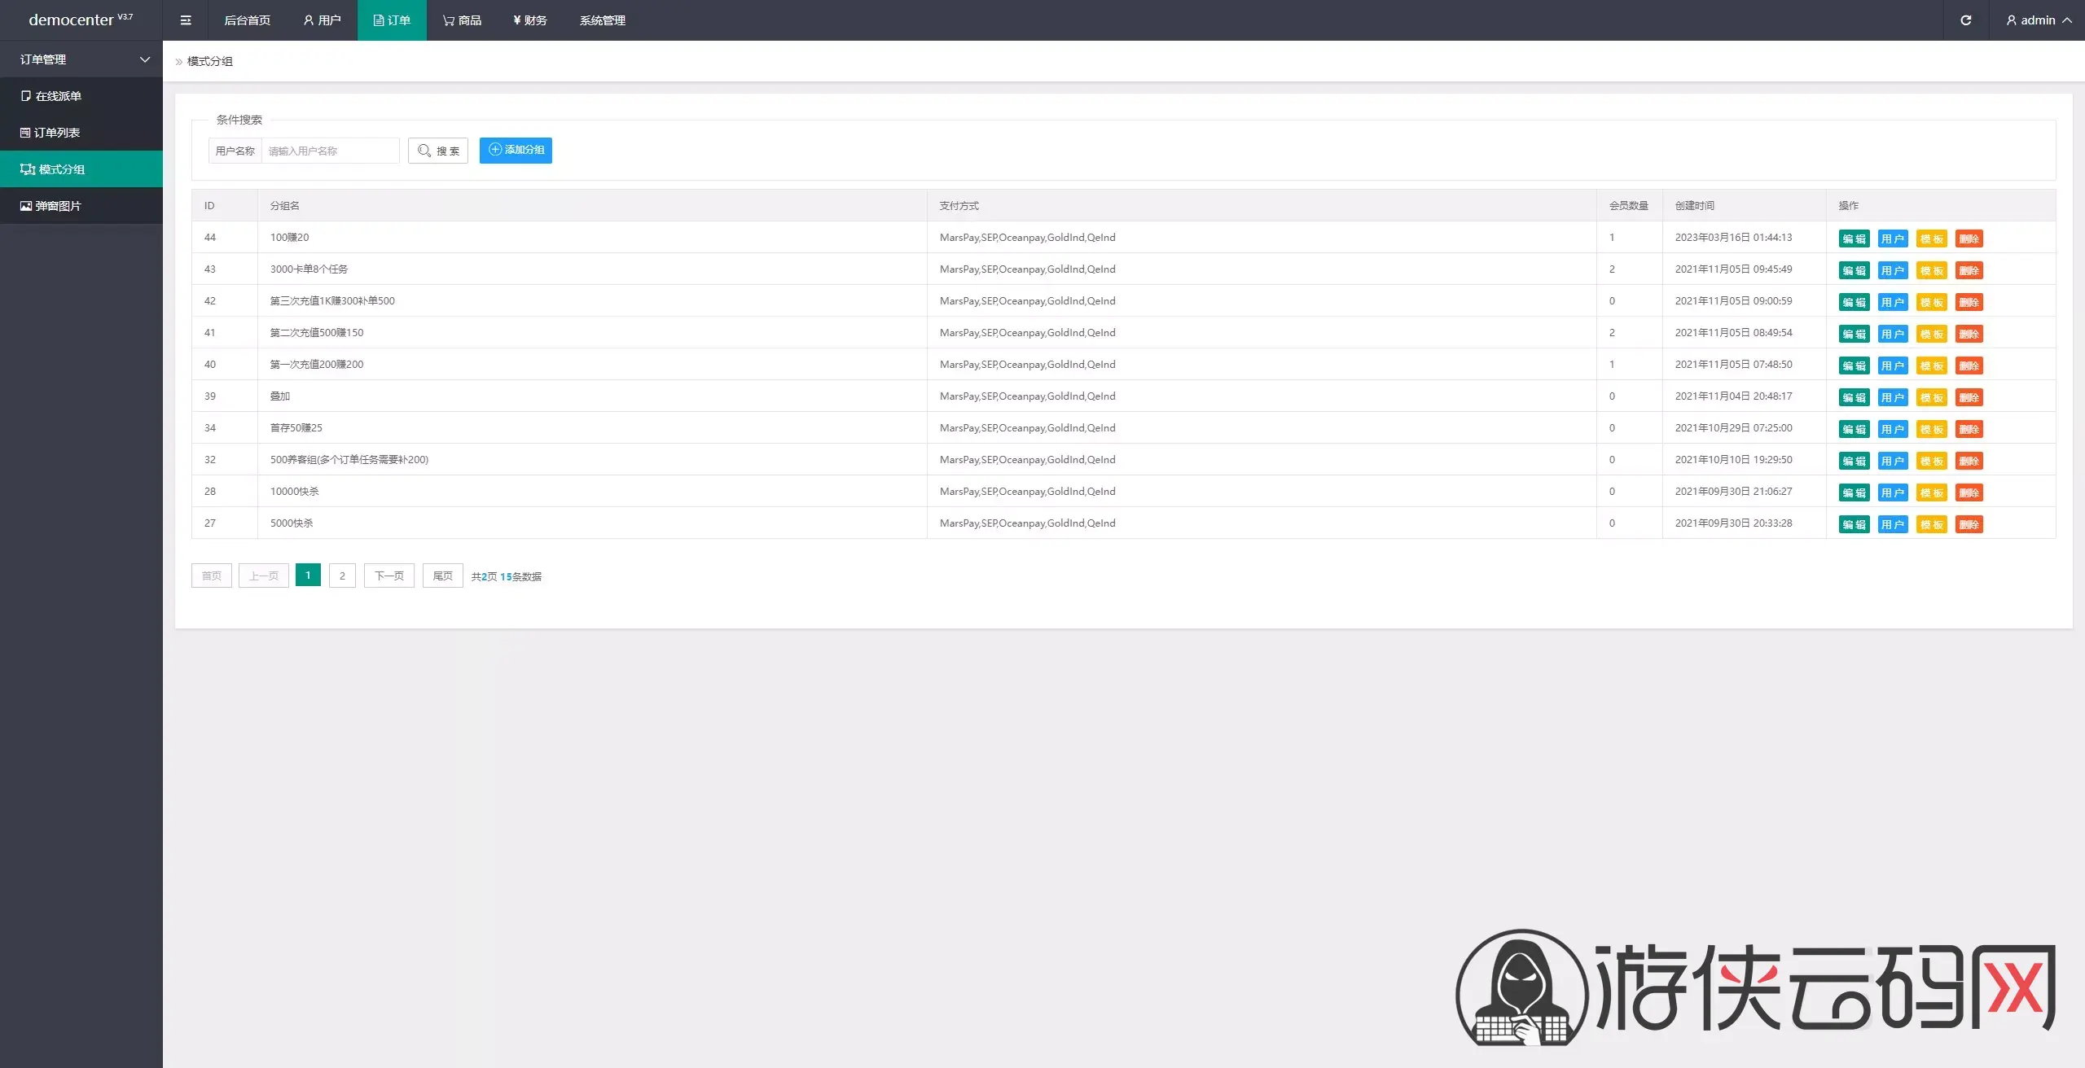Click the magnifier 搜索 button
The image size is (2085, 1068).
tap(438, 151)
